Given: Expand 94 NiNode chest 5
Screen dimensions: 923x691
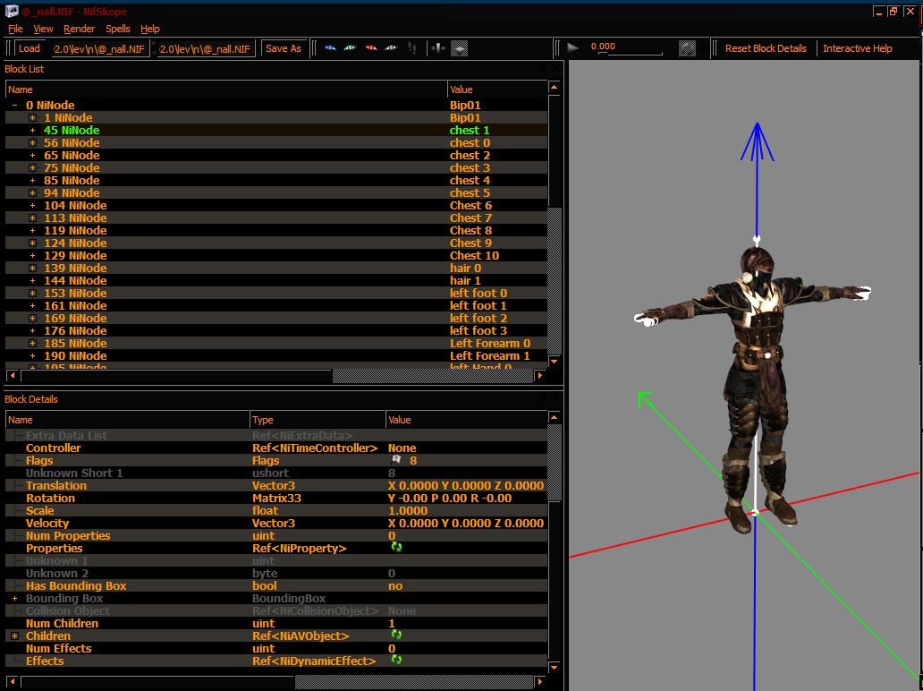Looking at the screenshot, I should [32, 192].
